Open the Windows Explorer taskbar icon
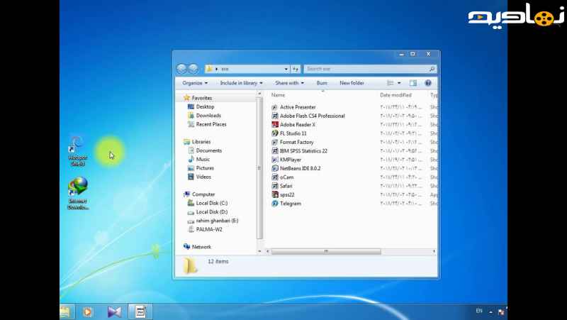This screenshot has width=567, height=320. click(x=65, y=311)
